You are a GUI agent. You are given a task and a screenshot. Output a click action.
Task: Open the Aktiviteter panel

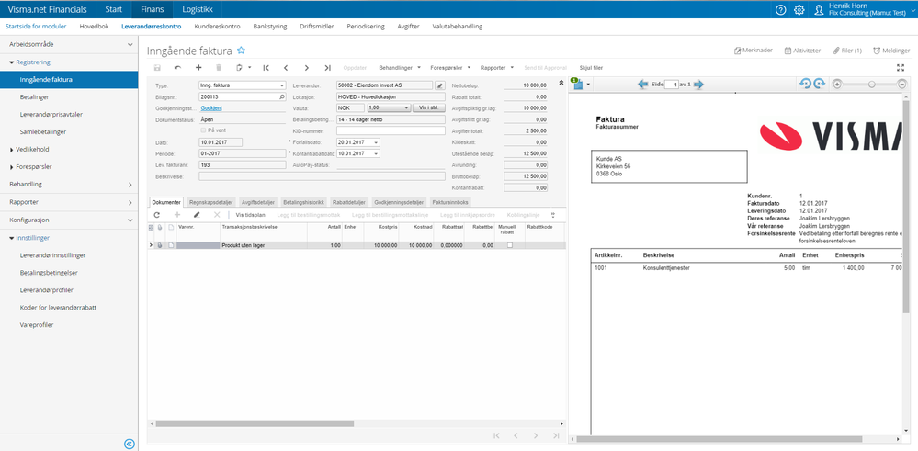(x=802, y=51)
